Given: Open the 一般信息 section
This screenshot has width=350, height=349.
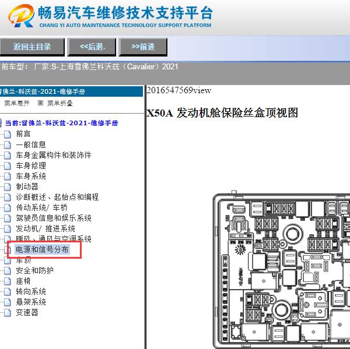Looking at the screenshot, I should 31,144.
